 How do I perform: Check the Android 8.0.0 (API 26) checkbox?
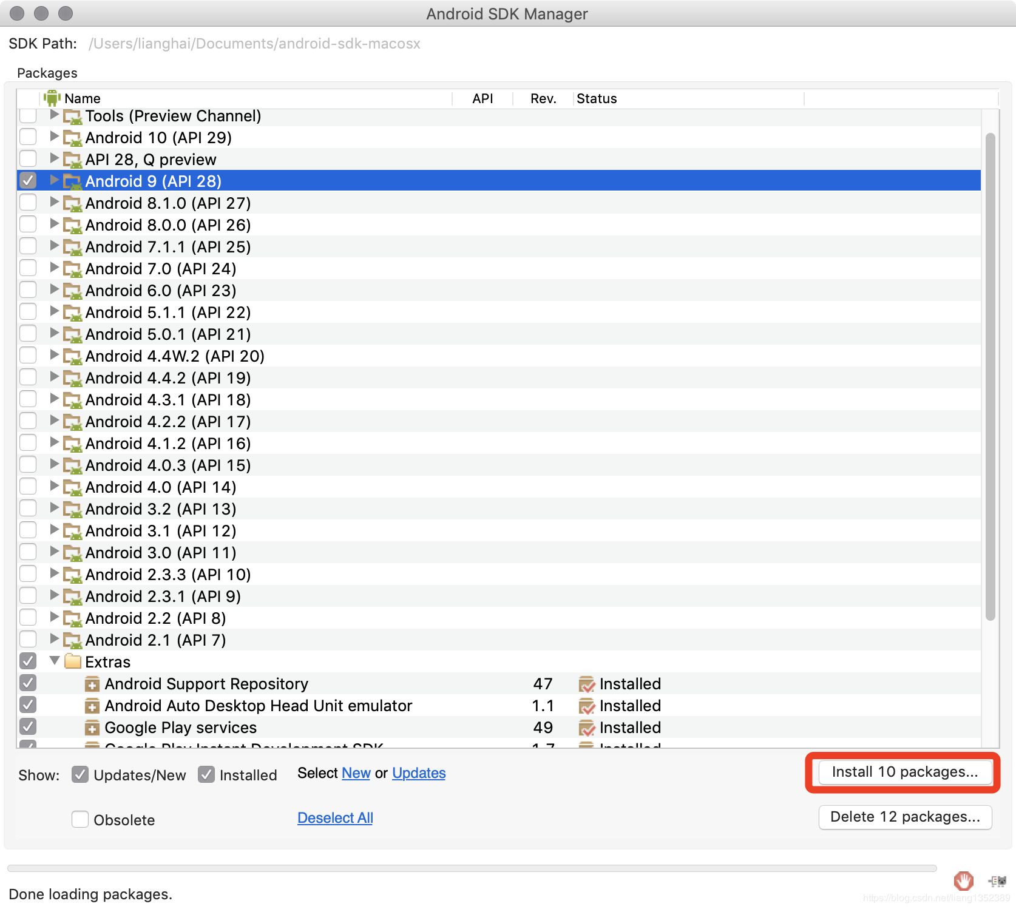(x=28, y=224)
